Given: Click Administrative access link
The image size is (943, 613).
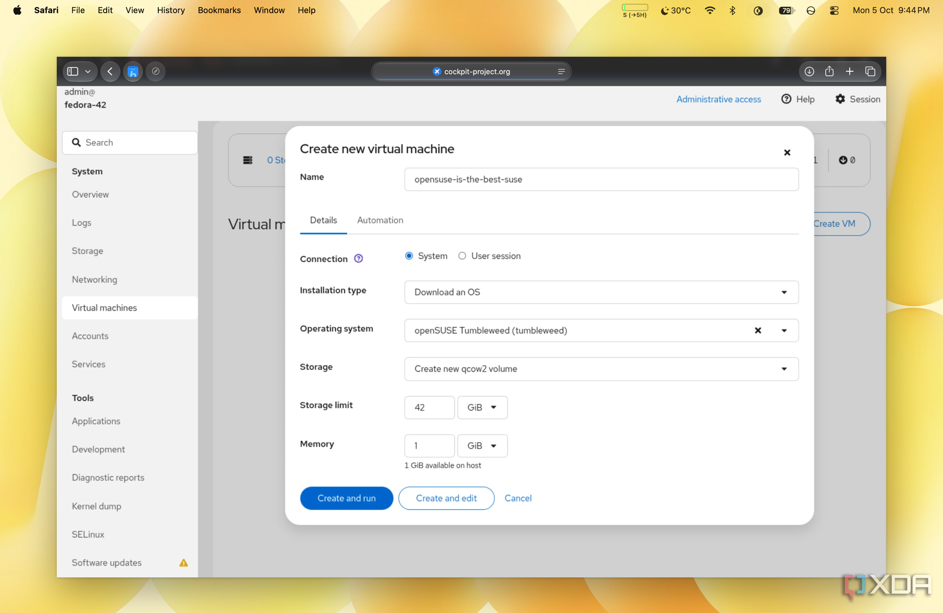Looking at the screenshot, I should coord(718,99).
